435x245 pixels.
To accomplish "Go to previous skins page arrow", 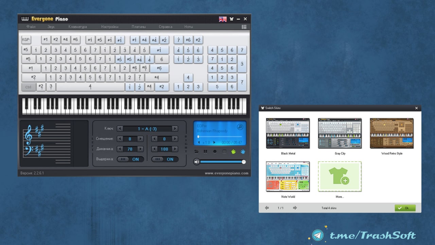I will (267, 208).
